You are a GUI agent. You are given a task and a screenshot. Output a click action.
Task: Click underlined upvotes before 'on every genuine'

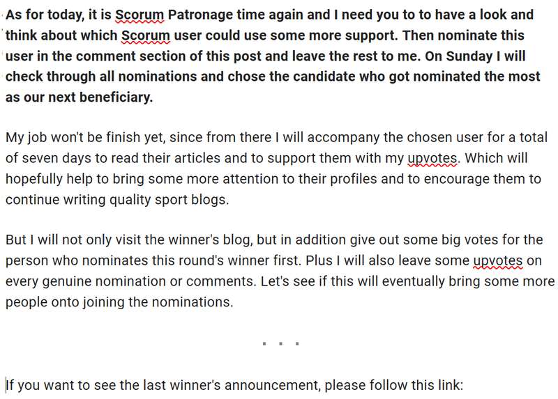point(498,261)
